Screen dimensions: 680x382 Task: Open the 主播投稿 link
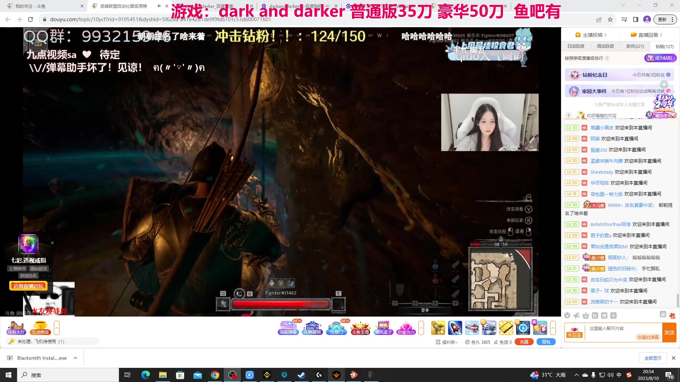click(x=591, y=35)
